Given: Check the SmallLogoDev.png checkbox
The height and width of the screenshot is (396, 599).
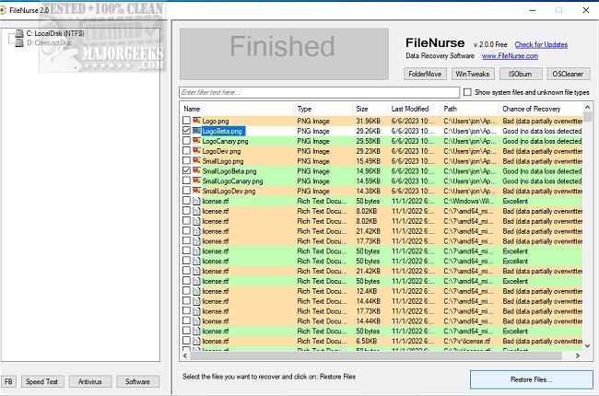Looking at the screenshot, I should point(186,190).
